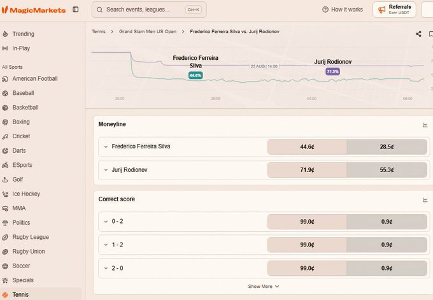The width and height of the screenshot is (433, 300).
Task: Select Boxing in sidebar
Action: pyautogui.click(x=21, y=122)
